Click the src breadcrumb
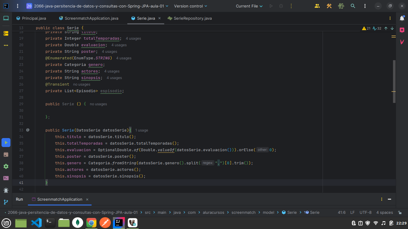Image resolution: width=408 pixels, height=229 pixels. point(148,213)
